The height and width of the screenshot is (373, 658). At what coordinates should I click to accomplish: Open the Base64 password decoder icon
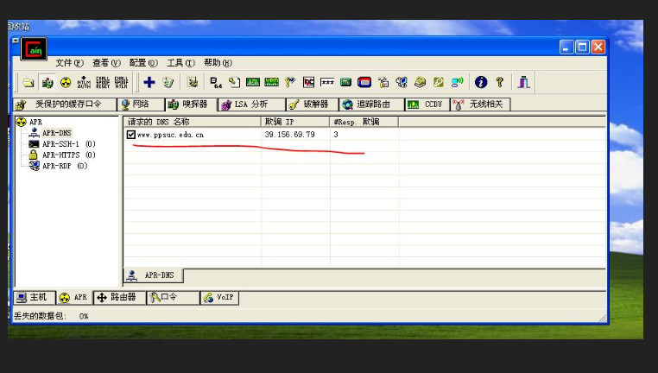point(216,82)
